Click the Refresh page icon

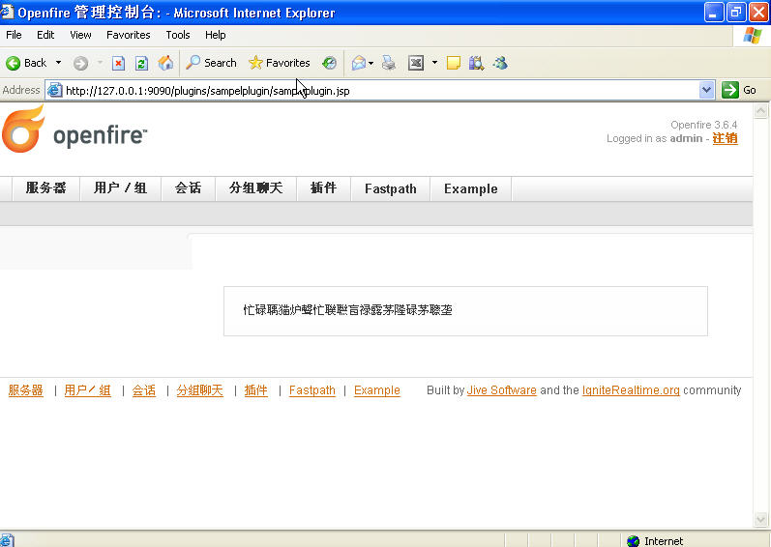(x=141, y=63)
